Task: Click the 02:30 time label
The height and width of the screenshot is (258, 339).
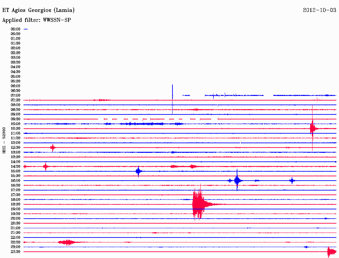Action: click(x=16, y=53)
